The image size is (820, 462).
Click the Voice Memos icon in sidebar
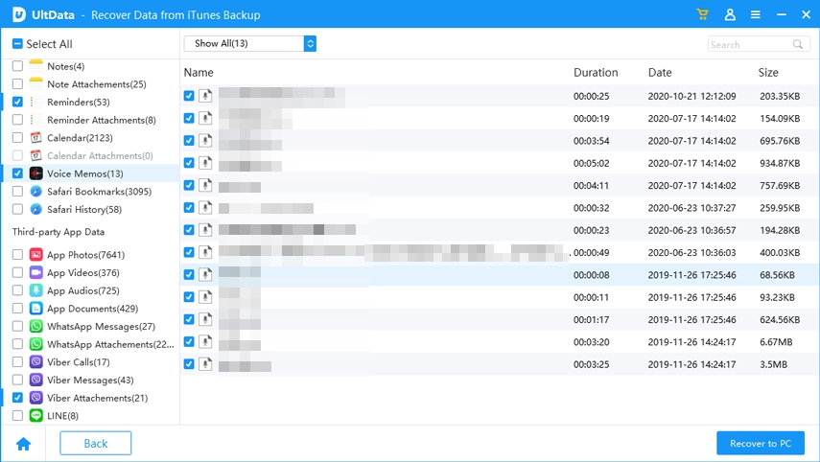(x=35, y=173)
